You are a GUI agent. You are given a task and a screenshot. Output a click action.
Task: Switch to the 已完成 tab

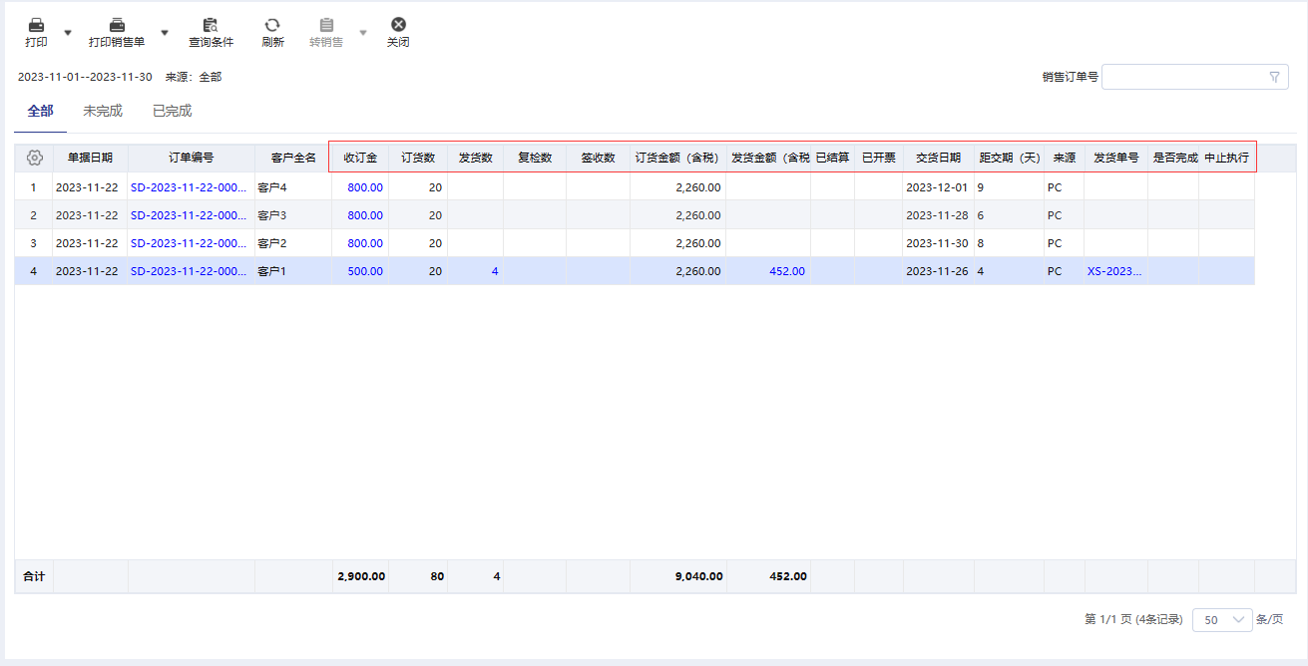click(172, 111)
